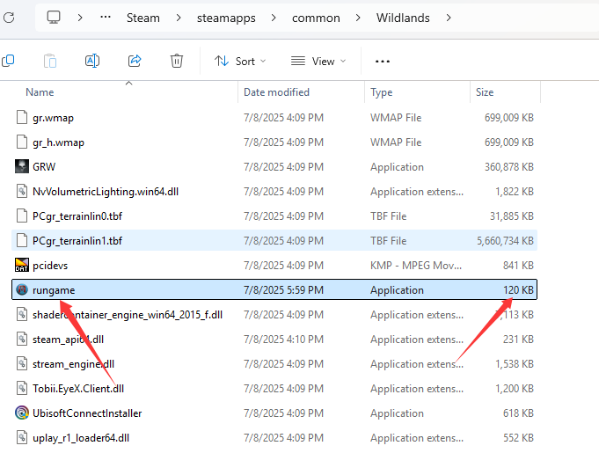The height and width of the screenshot is (453, 599).
Task: Click the 841 KB size value
Action: (x=518, y=265)
